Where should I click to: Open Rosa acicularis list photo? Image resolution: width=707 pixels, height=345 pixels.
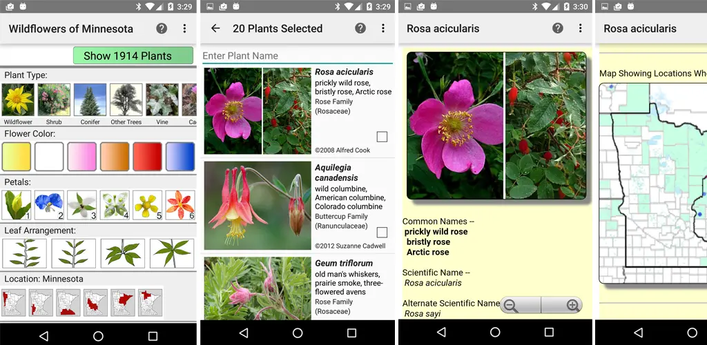click(258, 111)
